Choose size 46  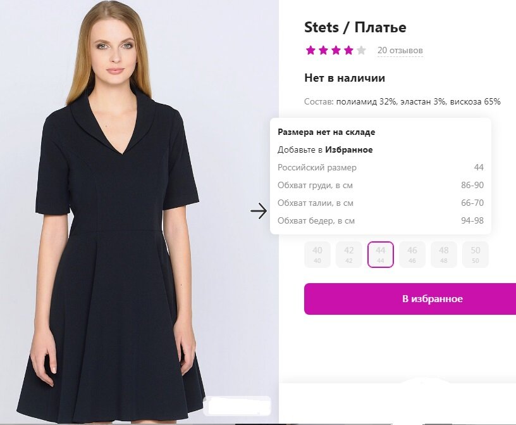click(412, 255)
